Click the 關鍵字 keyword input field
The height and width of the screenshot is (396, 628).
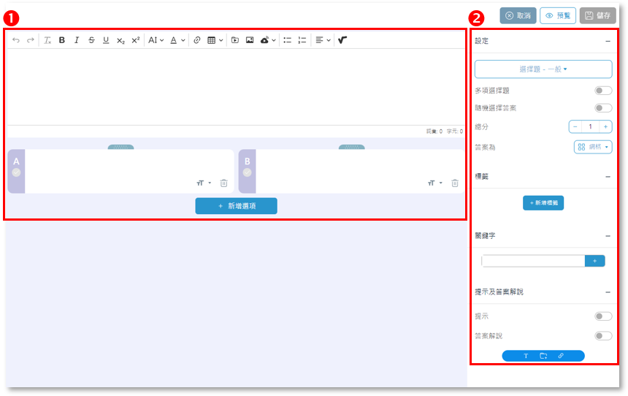click(533, 261)
